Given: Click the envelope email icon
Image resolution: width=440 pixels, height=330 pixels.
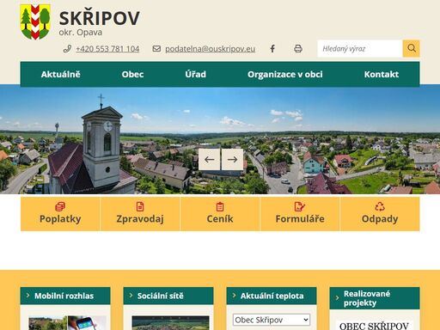Looking at the screenshot, I should 156,49.
